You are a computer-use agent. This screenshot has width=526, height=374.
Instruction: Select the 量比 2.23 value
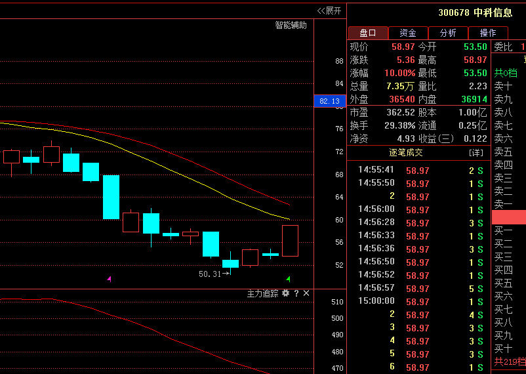[478, 86]
